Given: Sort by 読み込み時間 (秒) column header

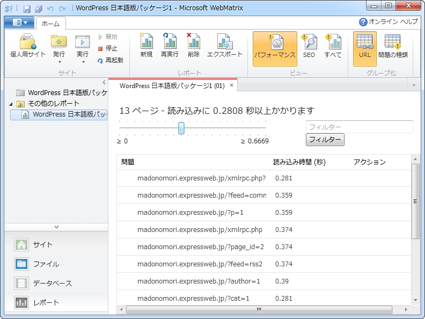Looking at the screenshot, I should [x=299, y=162].
